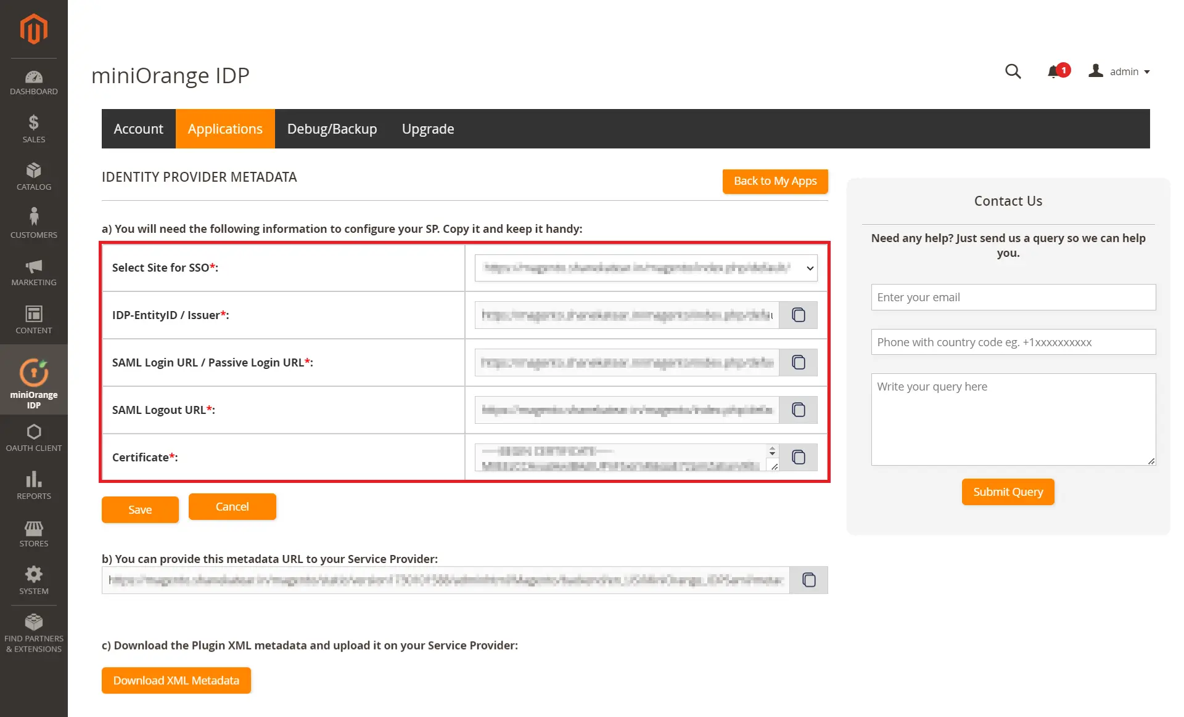Open the Select Site for SSO dropdown
Image resolution: width=1184 pixels, height=717 pixels.
pyautogui.click(x=646, y=267)
